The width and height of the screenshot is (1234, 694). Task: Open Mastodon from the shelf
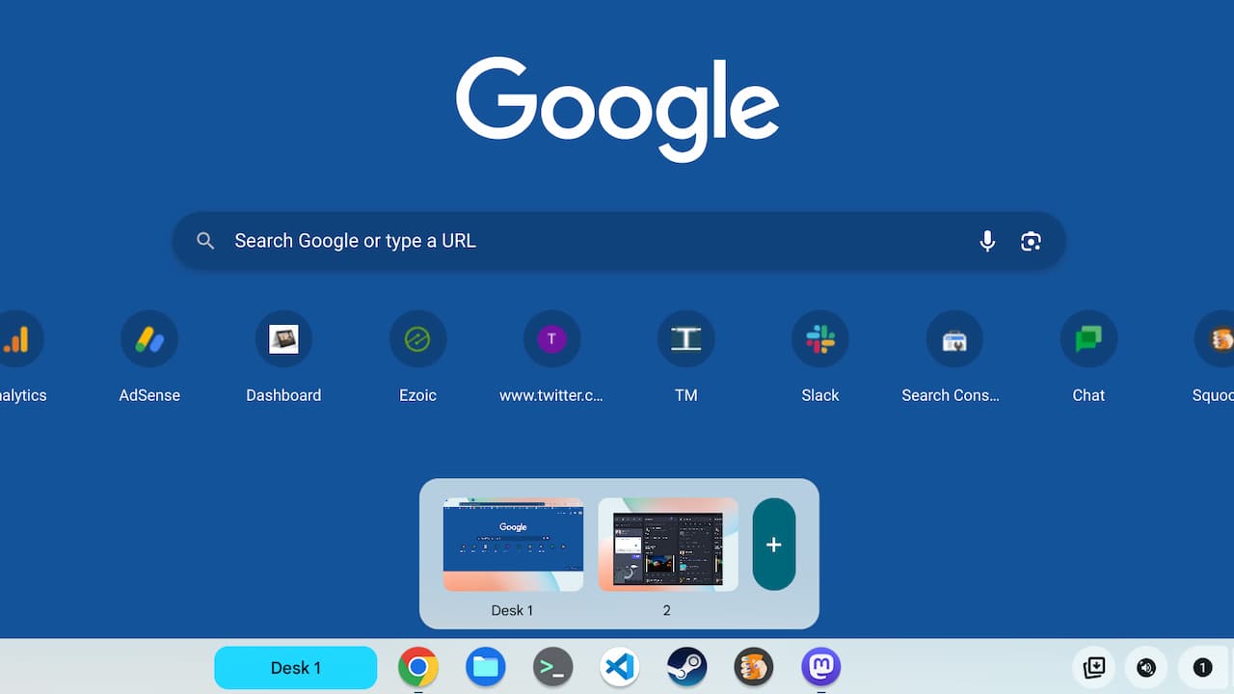(820, 667)
